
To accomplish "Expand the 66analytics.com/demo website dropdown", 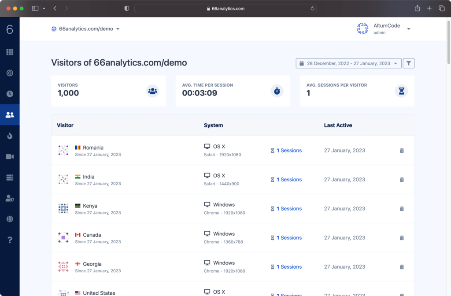I will (x=86, y=29).
